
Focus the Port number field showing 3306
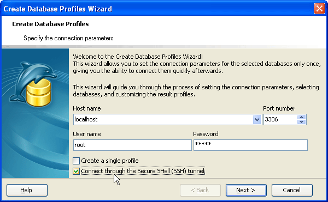280,120
